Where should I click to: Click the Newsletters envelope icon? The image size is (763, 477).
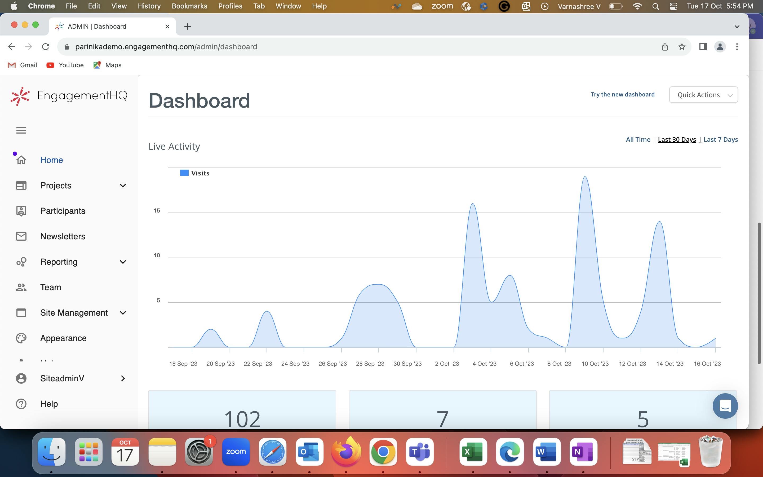[x=21, y=236]
